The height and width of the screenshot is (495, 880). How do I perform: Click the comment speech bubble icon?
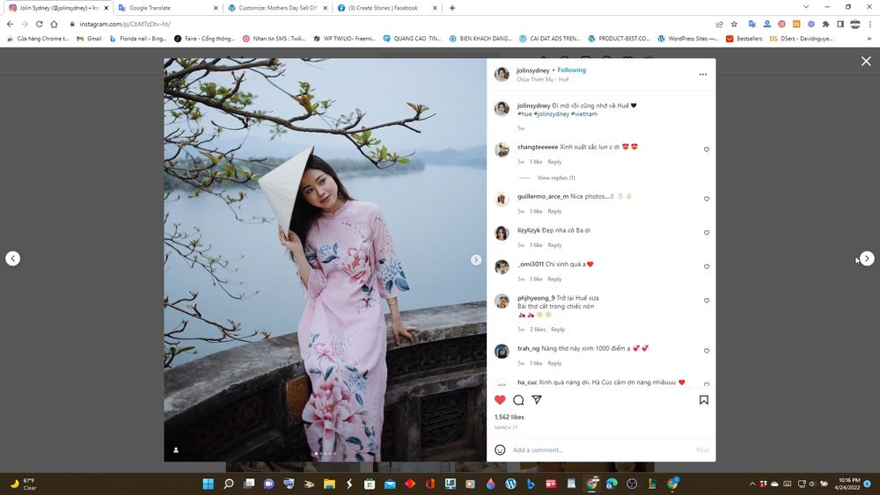(x=518, y=400)
